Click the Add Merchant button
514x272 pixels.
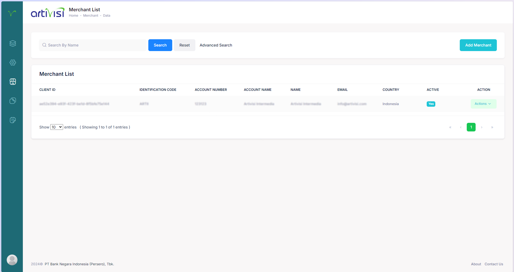click(x=478, y=45)
